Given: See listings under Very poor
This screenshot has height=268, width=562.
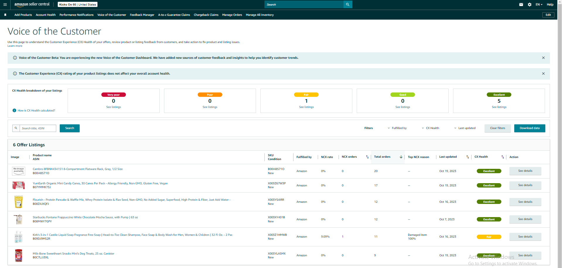Looking at the screenshot, I should click(114, 107).
